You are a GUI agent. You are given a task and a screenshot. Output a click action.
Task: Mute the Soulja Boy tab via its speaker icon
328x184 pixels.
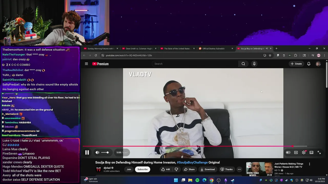pyautogui.click(x=267, y=49)
